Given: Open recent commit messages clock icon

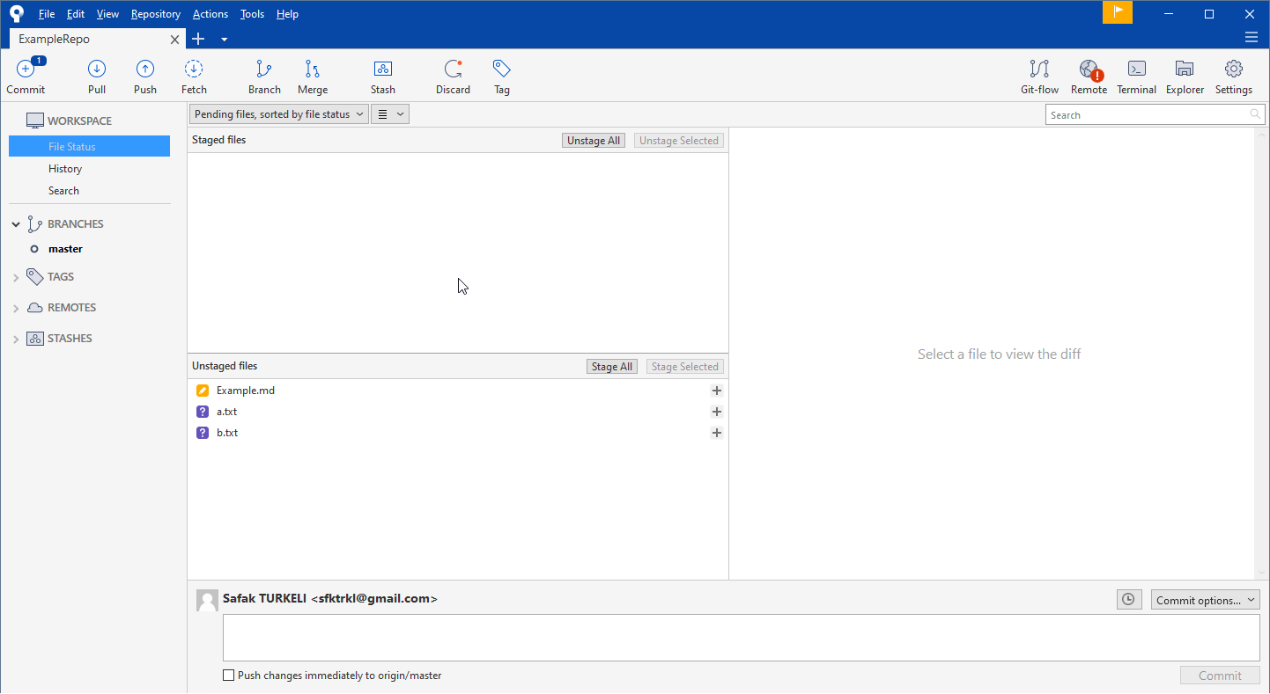Looking at the screenshot, I should [x=1128, y=600].
